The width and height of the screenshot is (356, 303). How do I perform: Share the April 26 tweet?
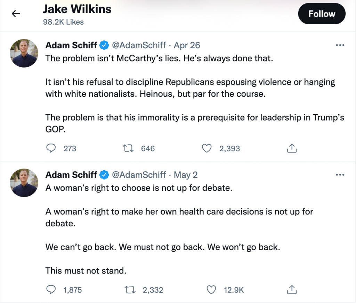(x=292, y=148)
